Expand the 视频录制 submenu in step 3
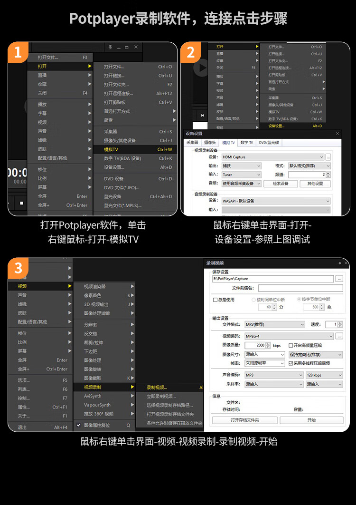The width and height of the screenshot is (356, 505). 105,387
